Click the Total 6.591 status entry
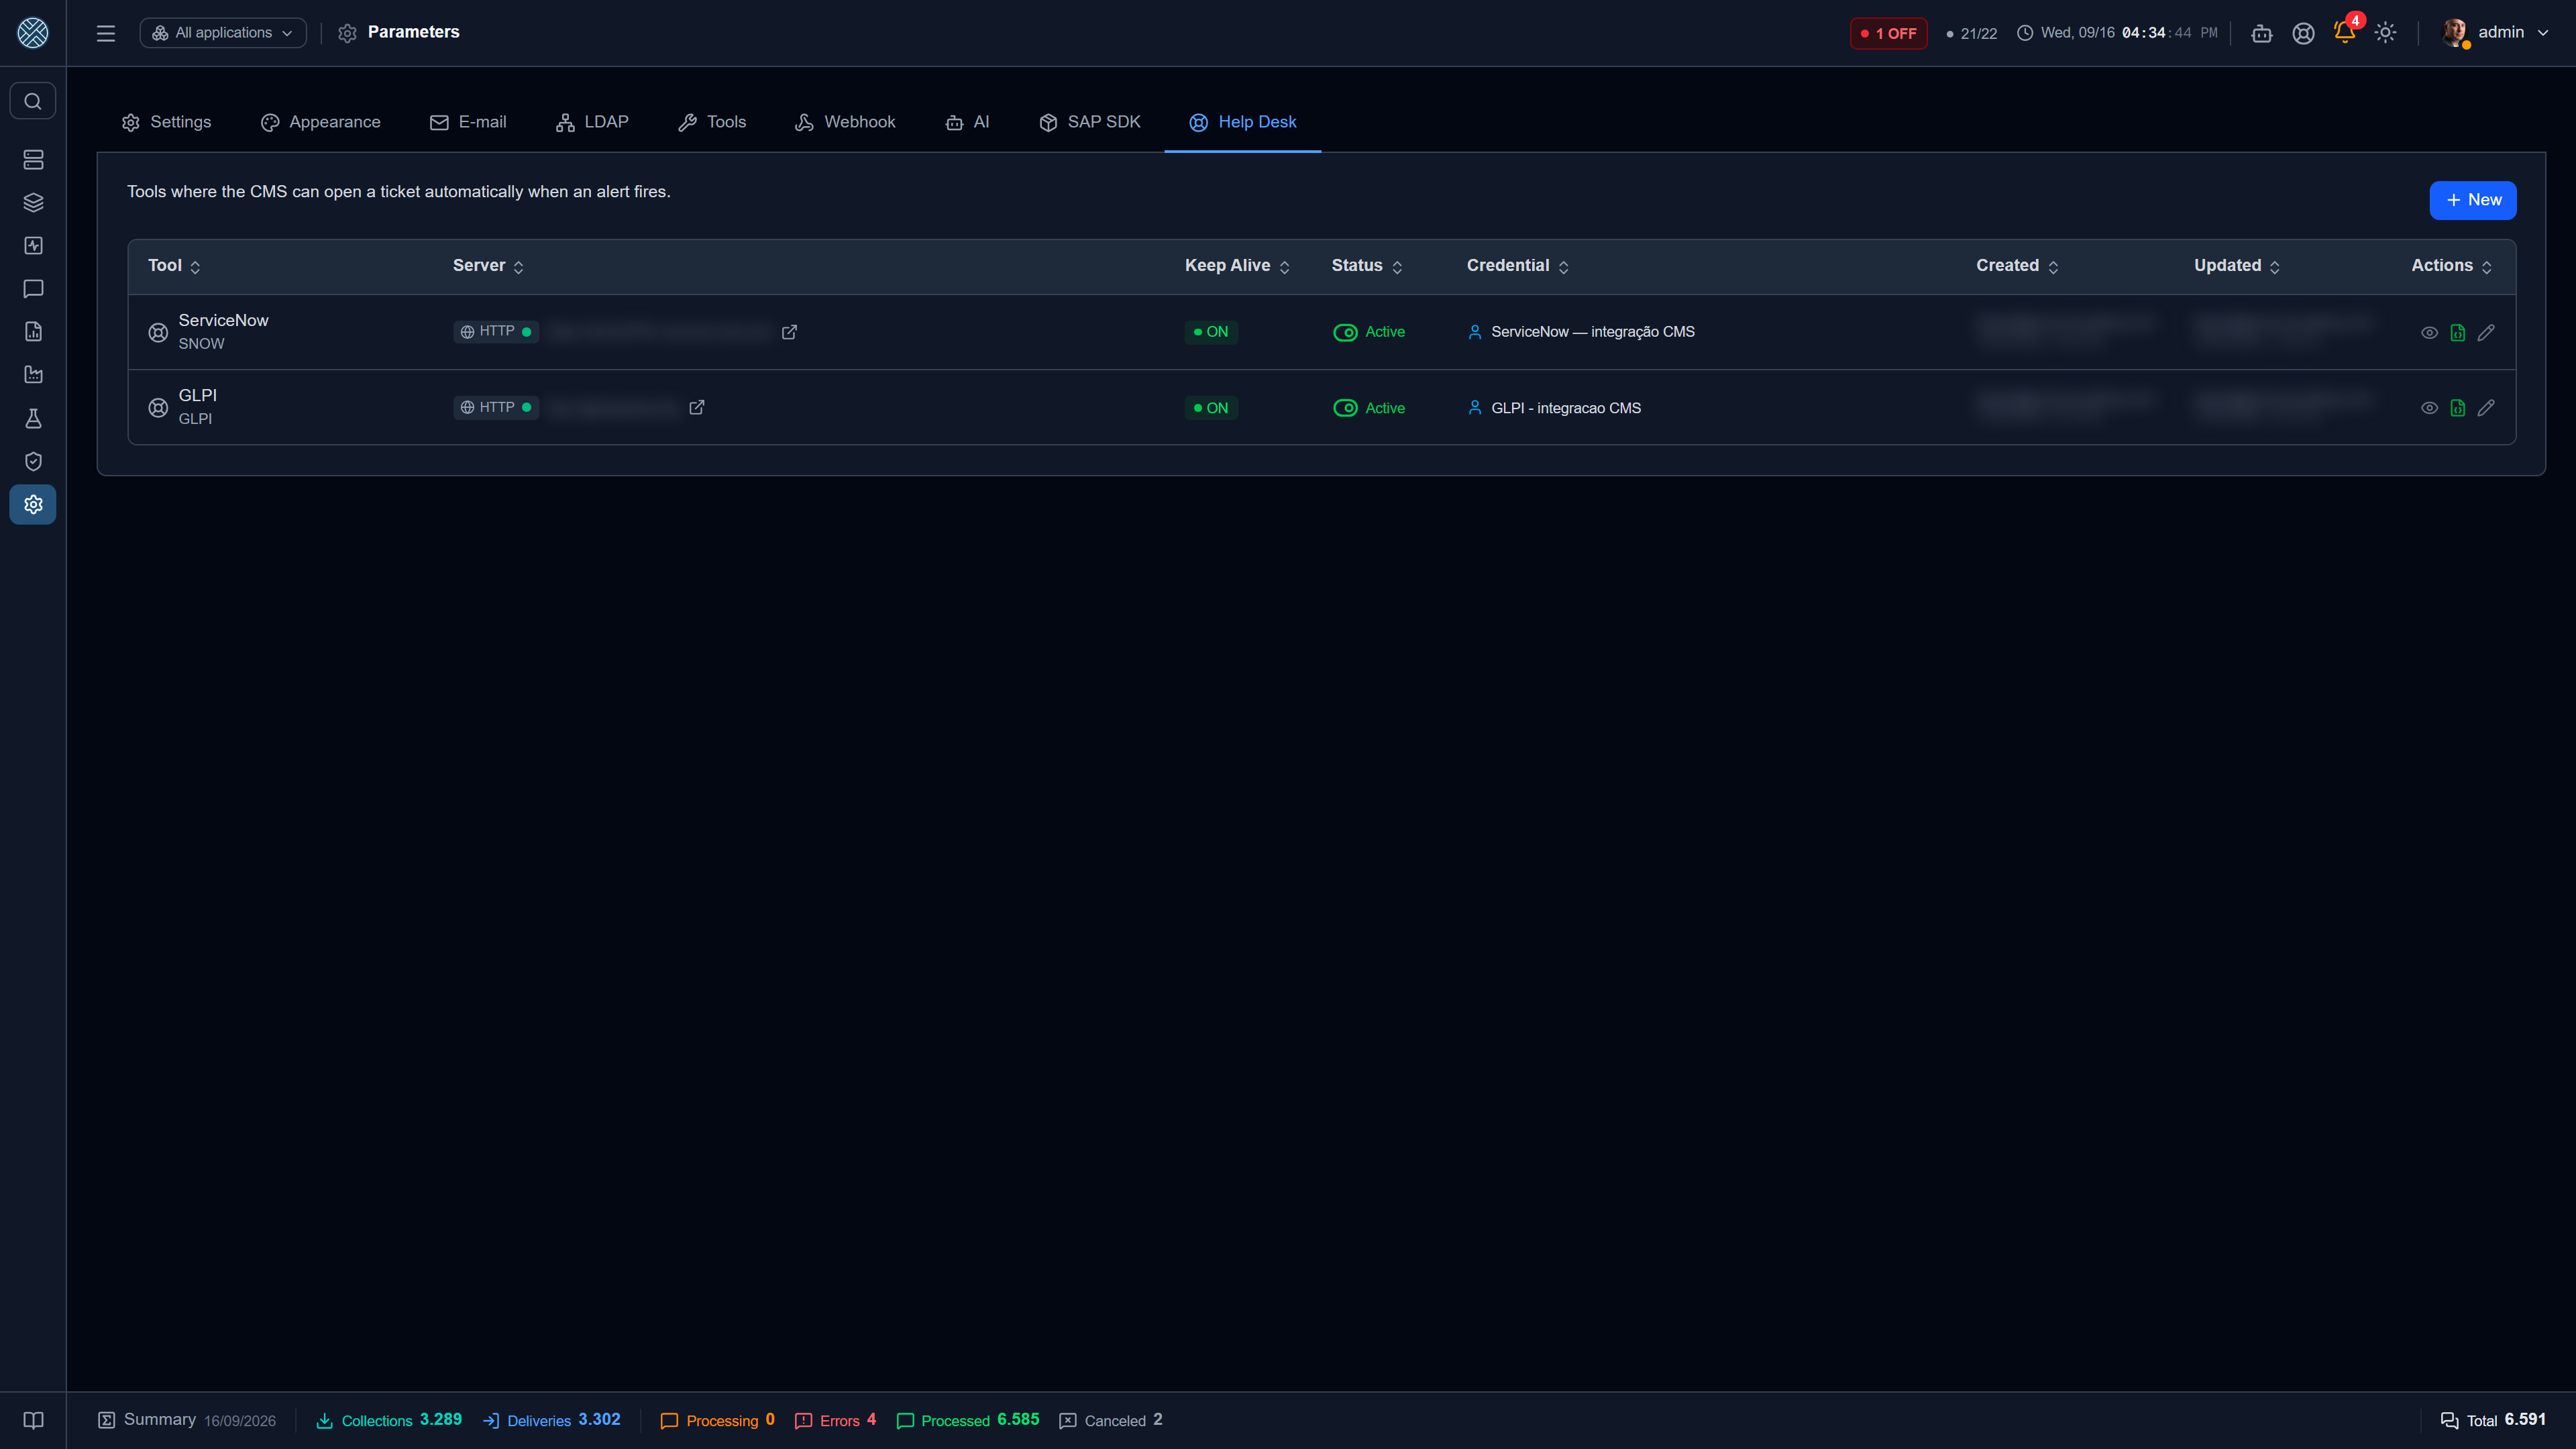2576x1449 pixels. [x=2493, y=1420]
